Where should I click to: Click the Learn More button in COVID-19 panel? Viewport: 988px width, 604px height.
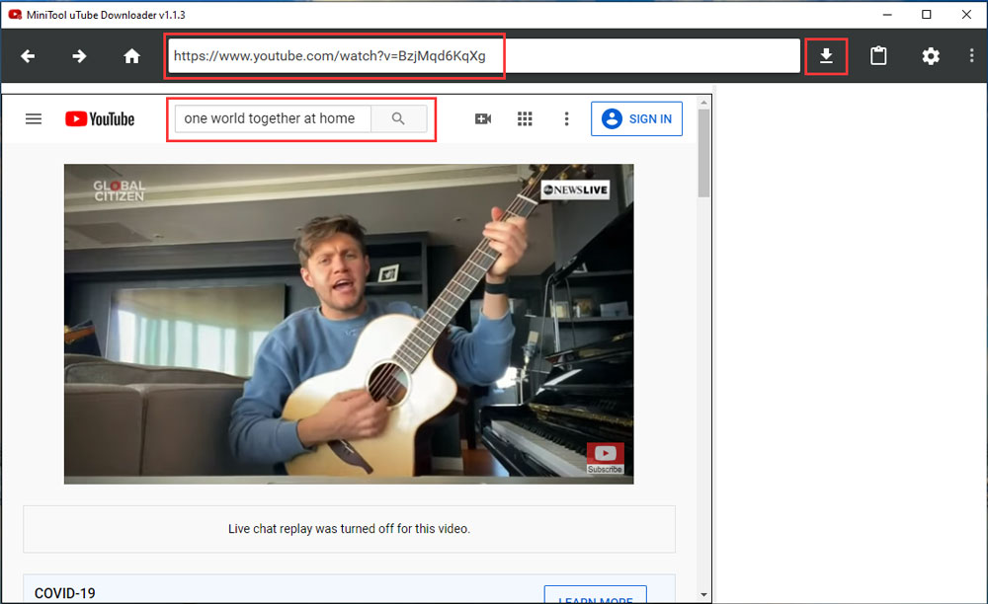[x=596, y=594]
